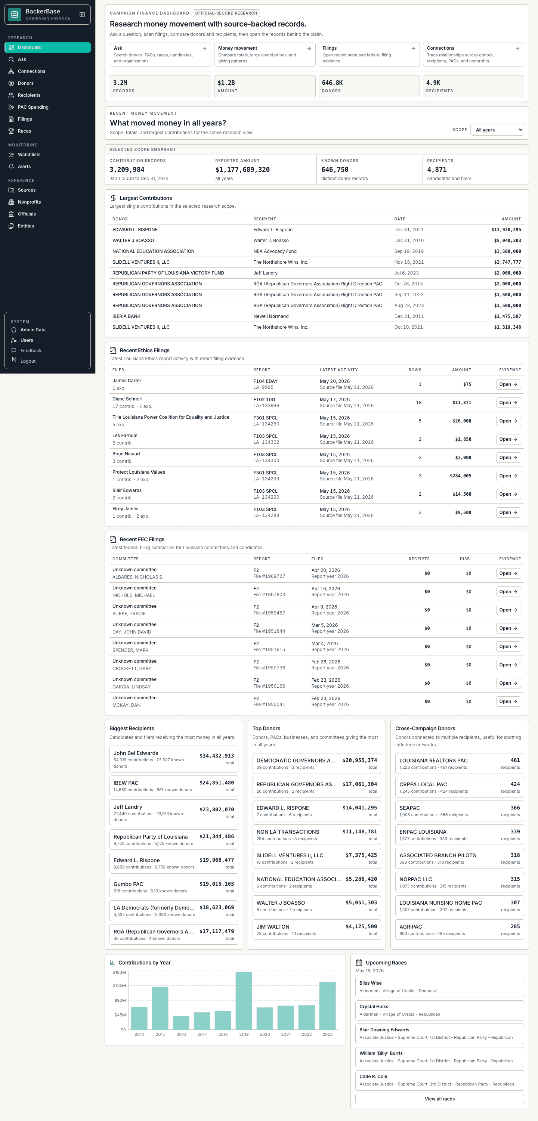
Task: Open the John Bel Edwards recipient card
Action: 174,759
